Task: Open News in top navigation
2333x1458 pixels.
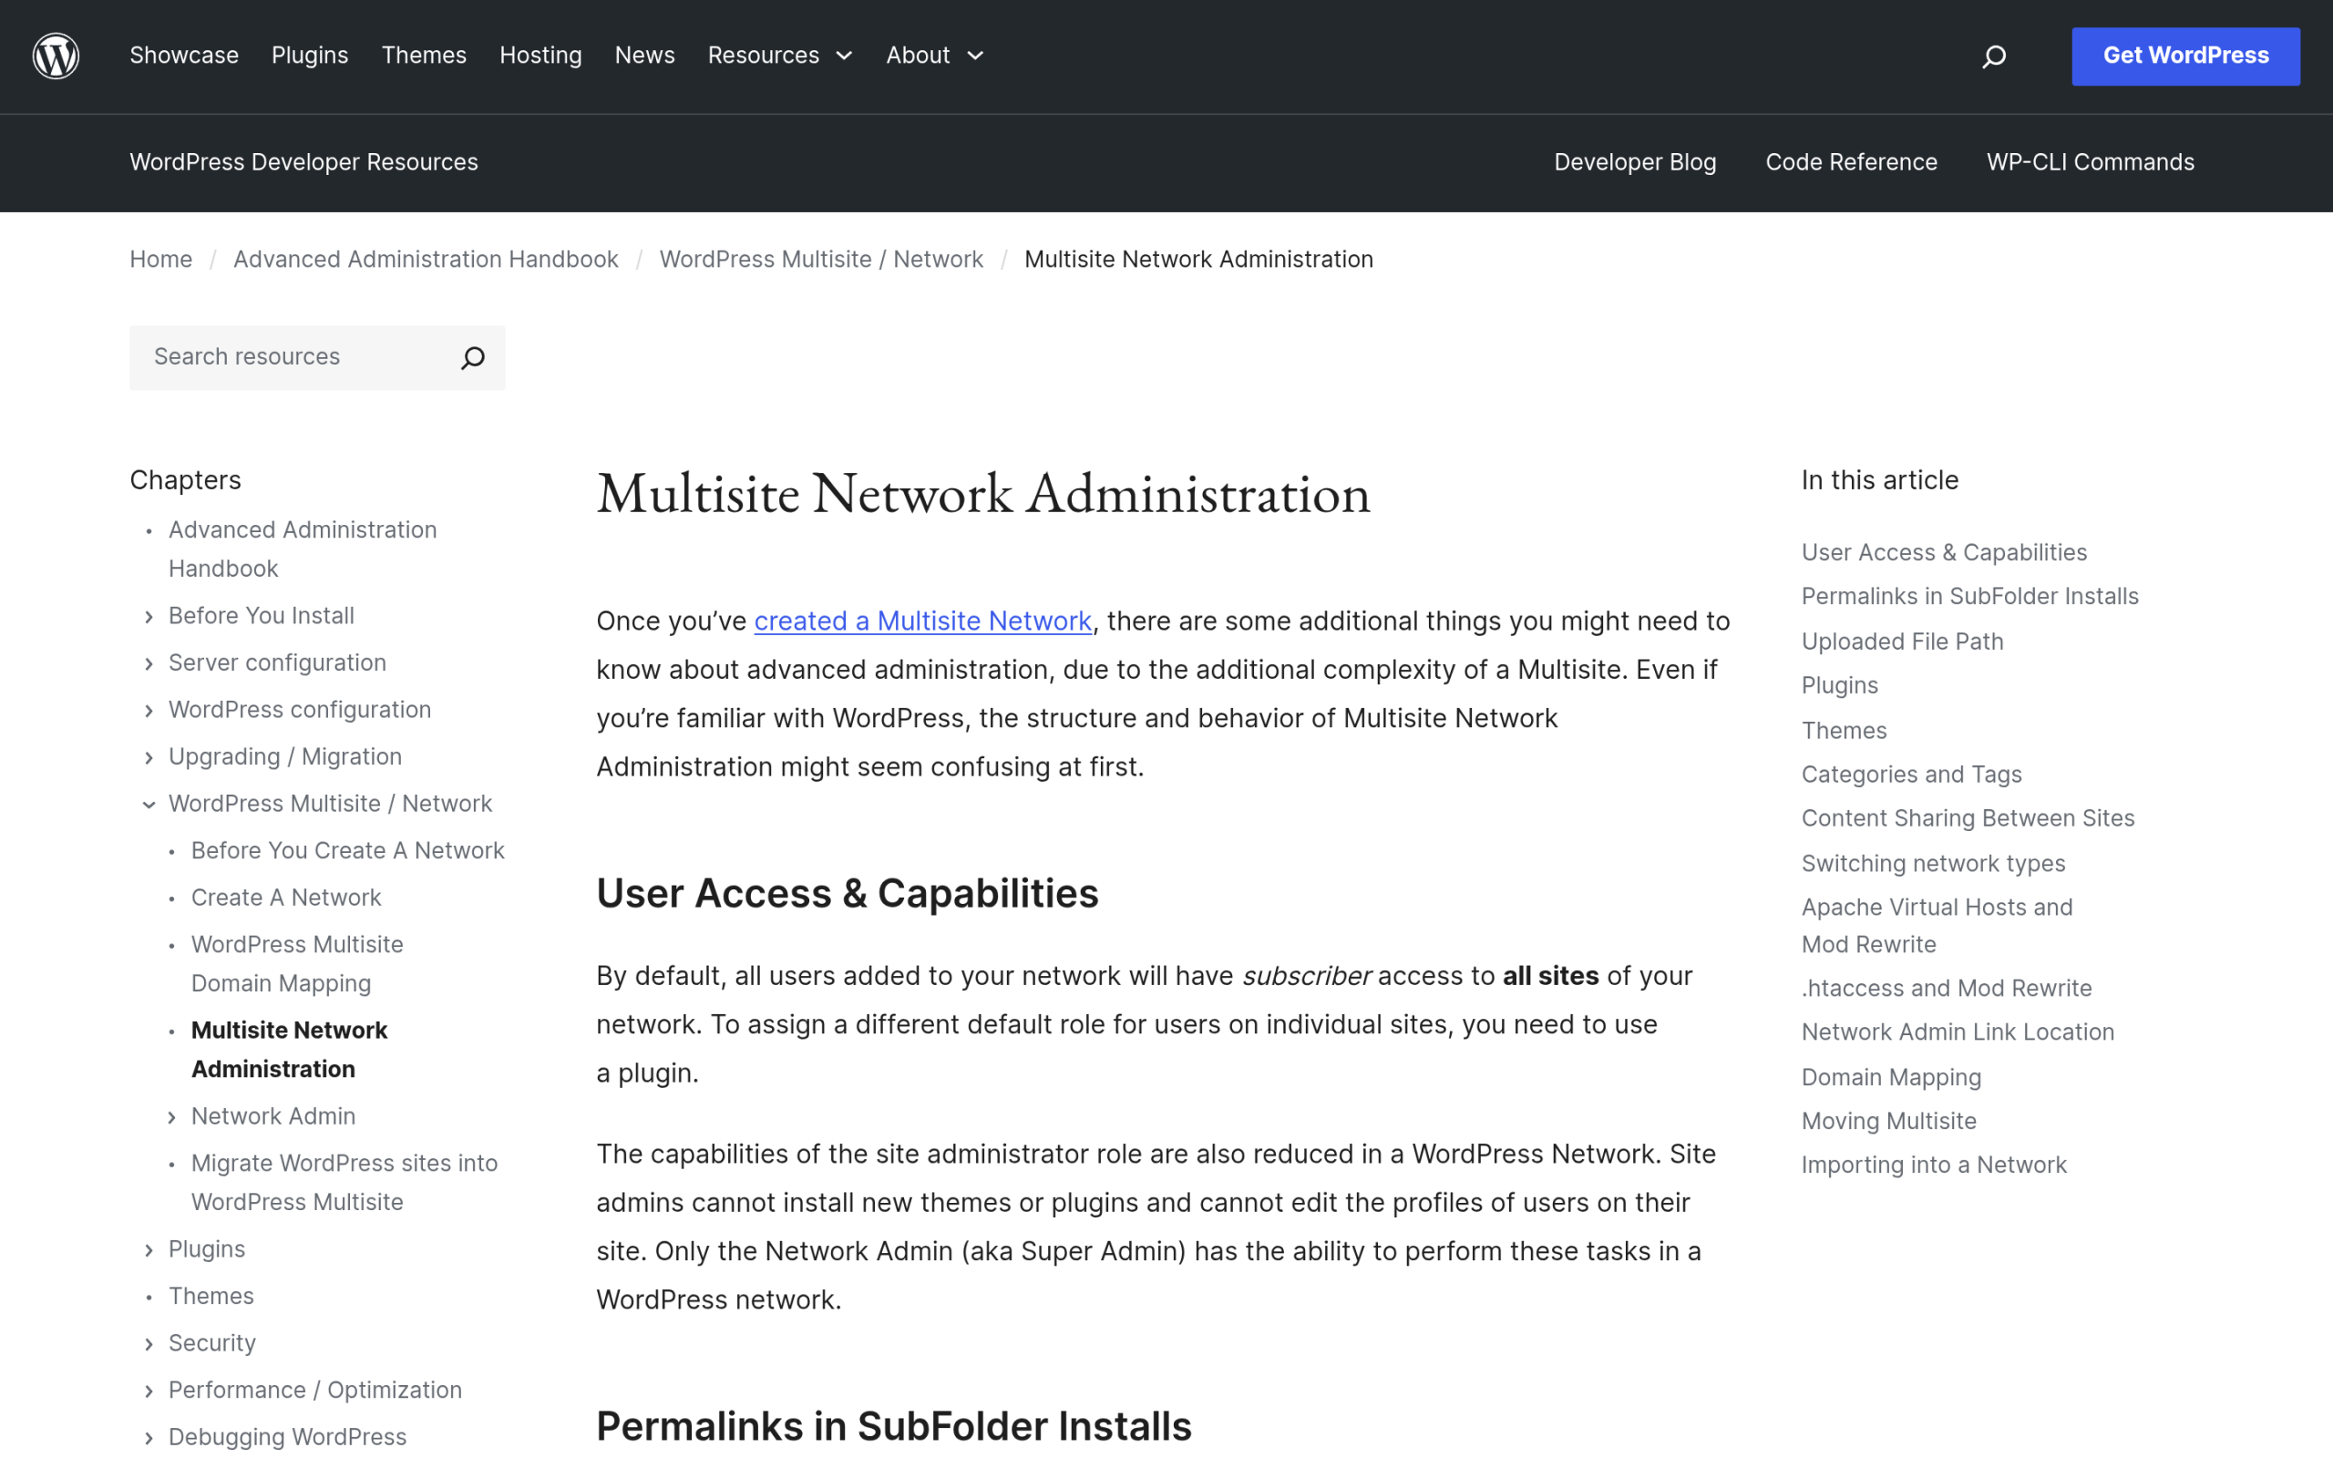Action: point(645,56)
